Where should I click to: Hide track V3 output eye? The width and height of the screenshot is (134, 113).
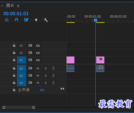coord(38,46)
